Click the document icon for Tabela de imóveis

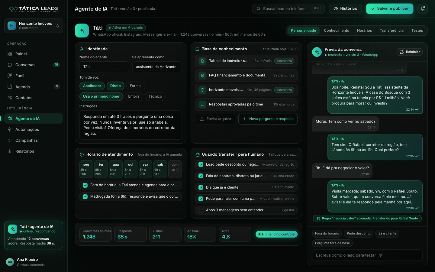[202, 61]
